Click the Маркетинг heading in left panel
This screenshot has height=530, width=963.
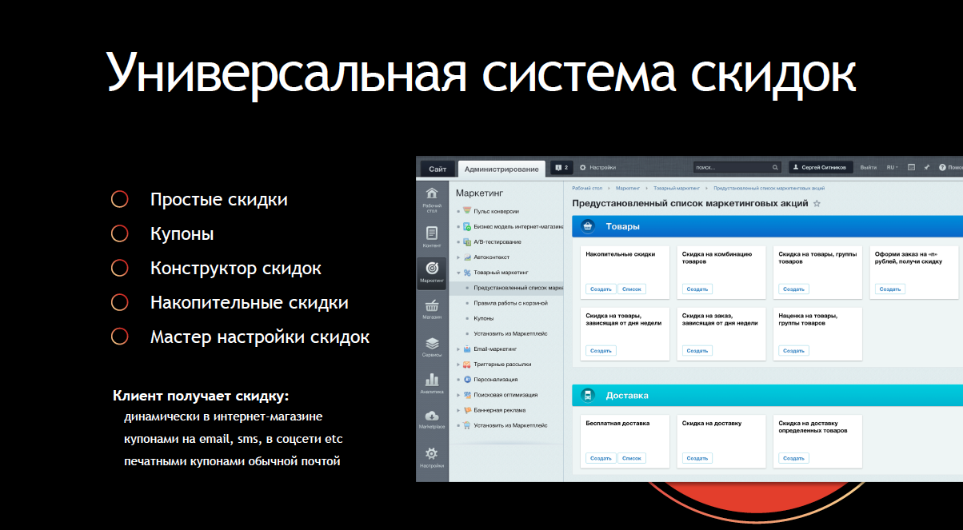coord(481,193)
